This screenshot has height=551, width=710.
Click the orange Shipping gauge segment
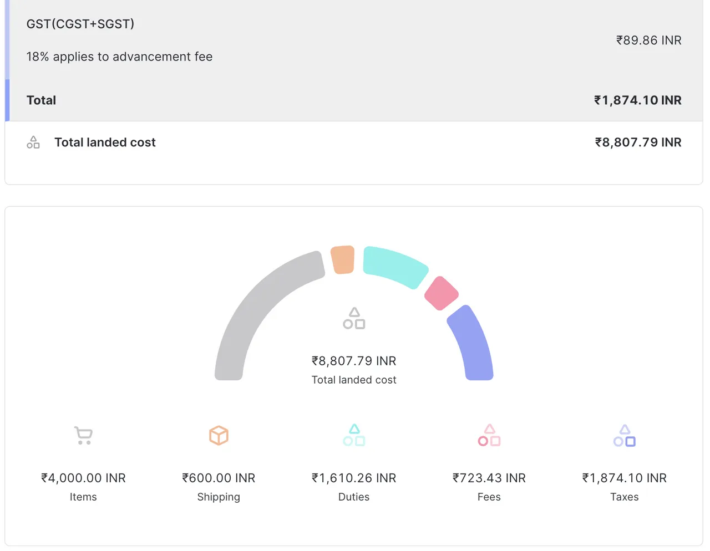click(342, 261)
